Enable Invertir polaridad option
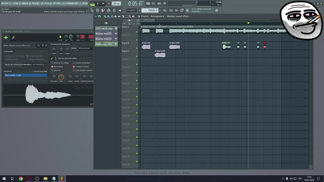324x182 pixels. pyautogui.click(x=81, y=63)
